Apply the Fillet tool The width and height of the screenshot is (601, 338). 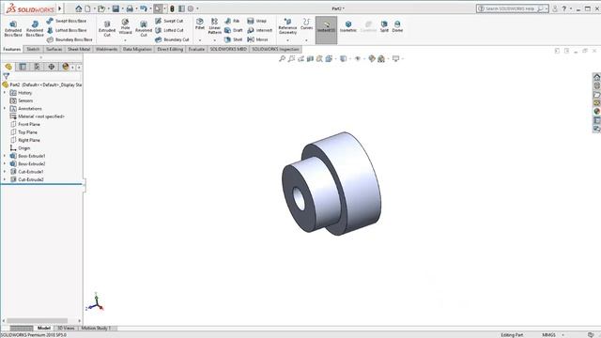pyautogui.click(x=200, y=24)
